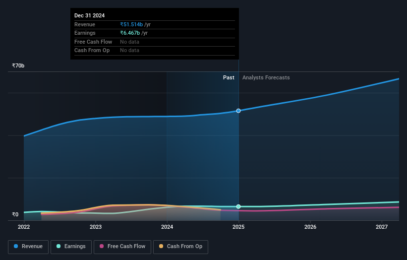Click the 2025 x-axis label

click(x=238, y=227)
